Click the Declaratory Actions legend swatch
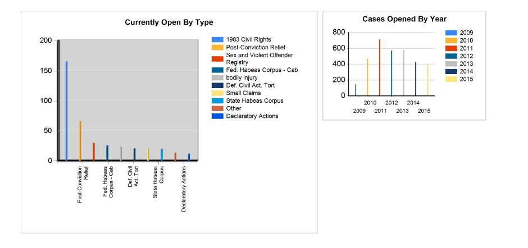 point(217,116)
